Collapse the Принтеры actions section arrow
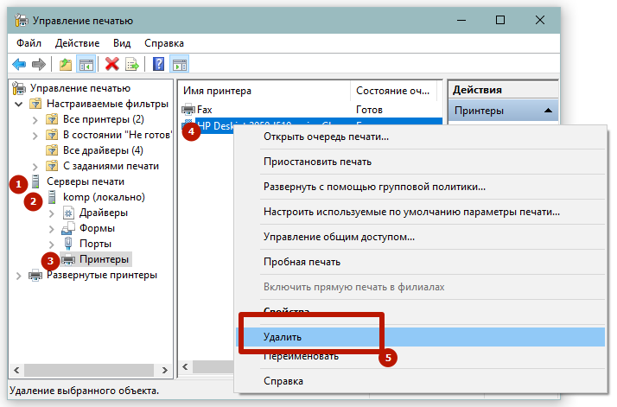The width and height of the screenshot is (617, 407). pos(547,111)
